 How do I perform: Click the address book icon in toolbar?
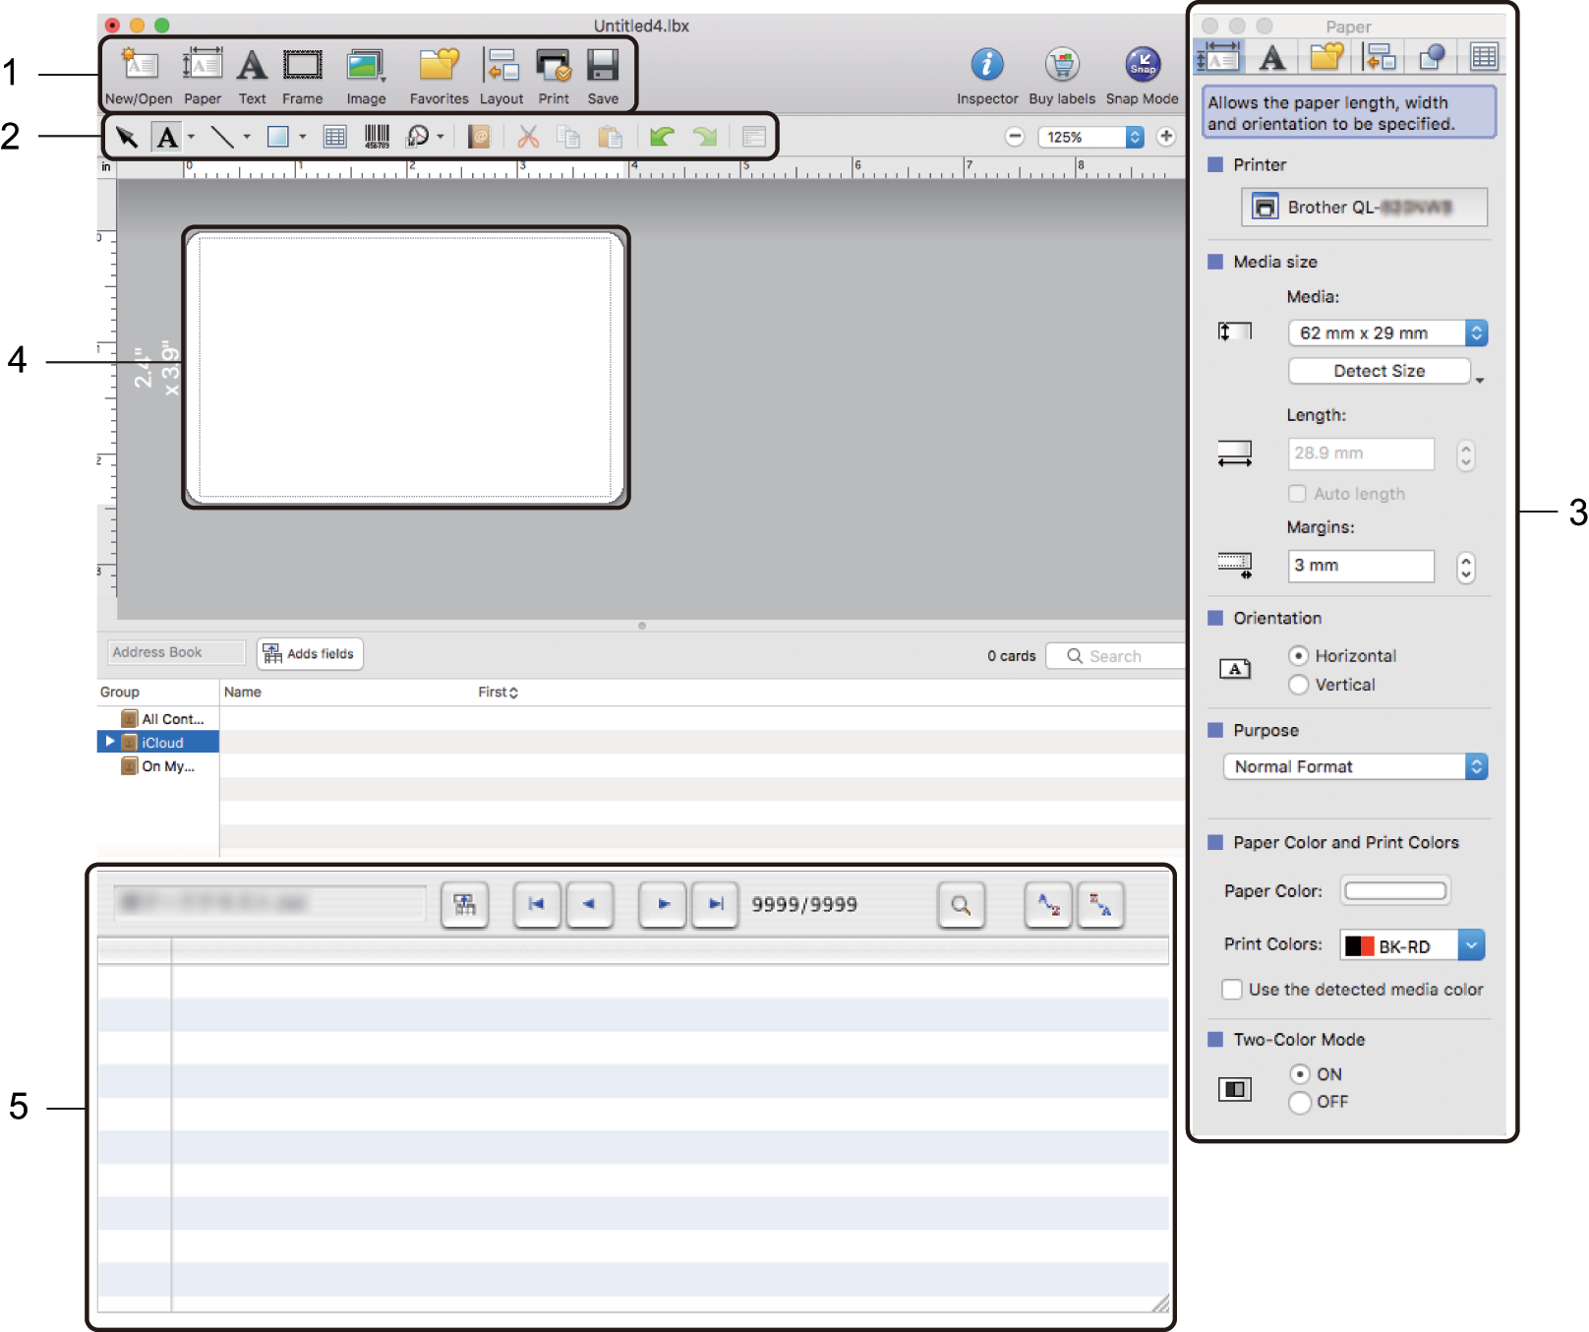[480, 137]
